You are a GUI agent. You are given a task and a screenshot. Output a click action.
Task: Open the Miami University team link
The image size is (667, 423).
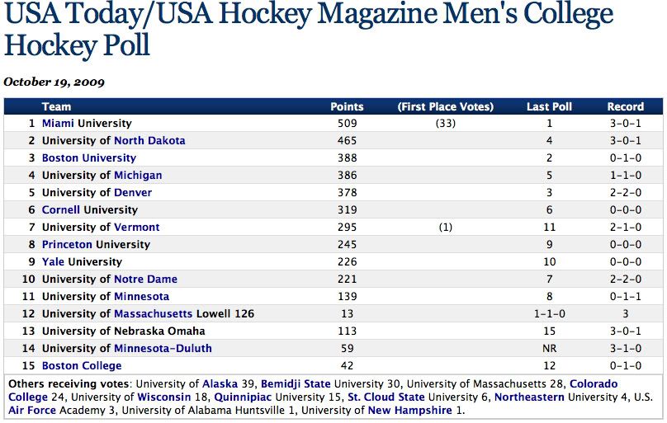pyautogui.click(x=58, y=124)
